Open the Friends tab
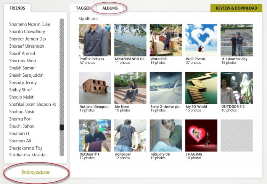267x184 pixels. click(x=17, y=8)
